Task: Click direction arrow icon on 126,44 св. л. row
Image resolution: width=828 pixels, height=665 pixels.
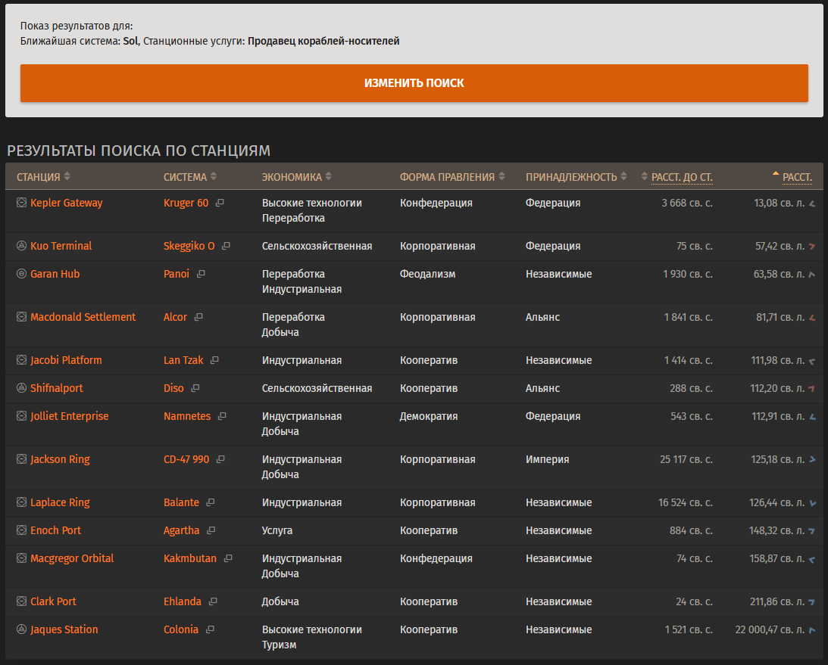Action: [x=812, y=503]
